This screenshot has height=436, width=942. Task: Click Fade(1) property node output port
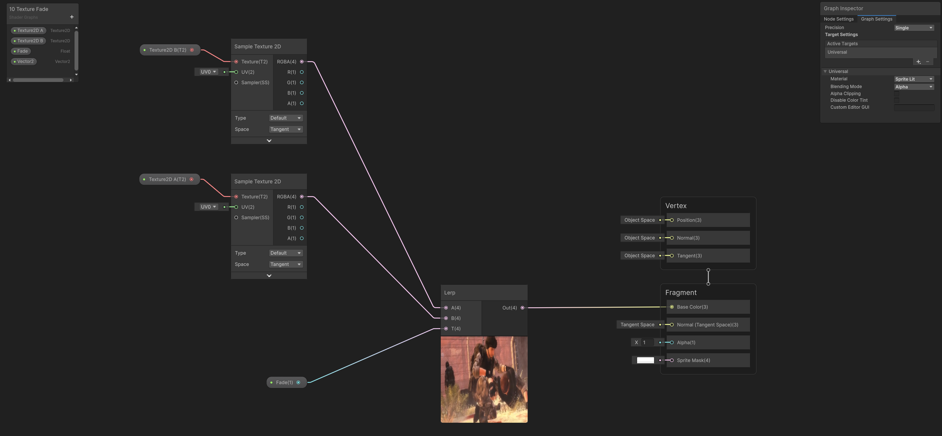298,383
